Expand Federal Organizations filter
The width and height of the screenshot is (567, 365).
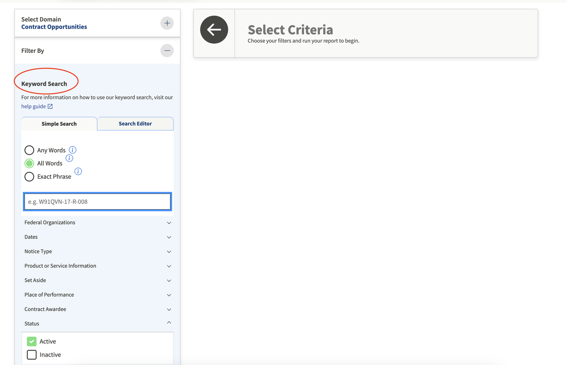(98, 223)
